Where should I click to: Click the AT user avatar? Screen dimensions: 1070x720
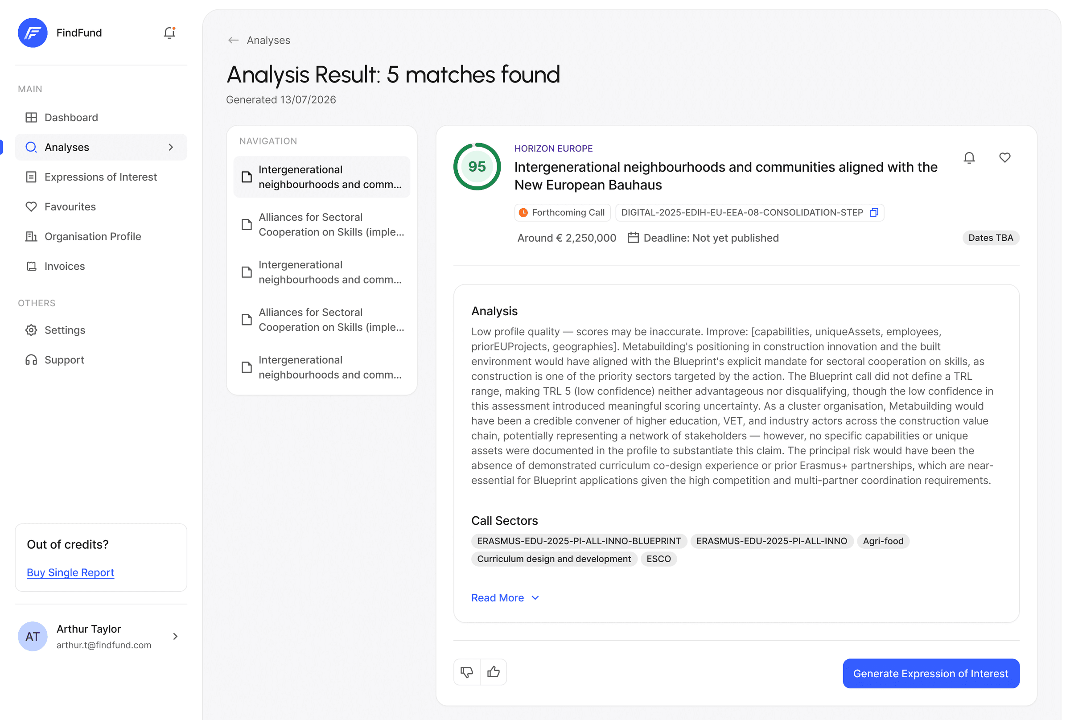(x=33, y=637)
